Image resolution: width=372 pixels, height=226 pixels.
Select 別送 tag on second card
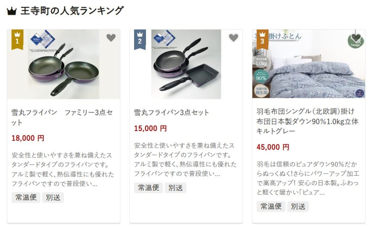[175, 188]
